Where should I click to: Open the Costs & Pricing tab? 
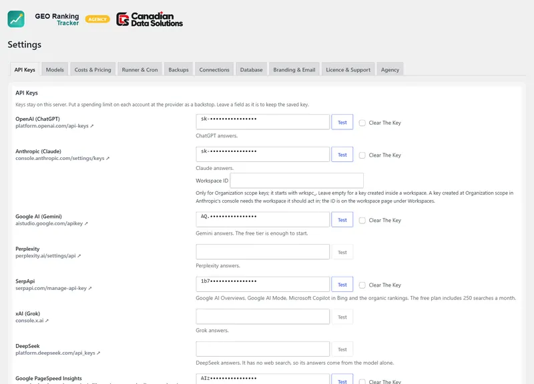point(93,70)
